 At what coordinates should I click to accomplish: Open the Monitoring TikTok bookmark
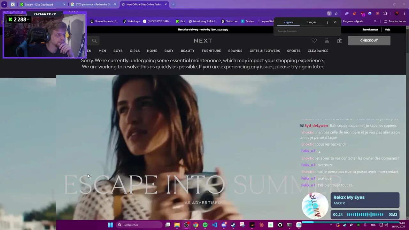pos(203,21)
